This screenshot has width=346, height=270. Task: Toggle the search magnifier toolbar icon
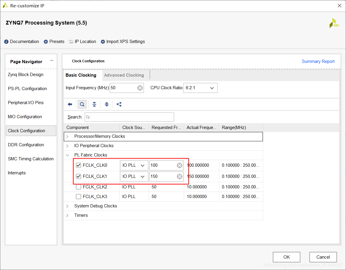point(82,104)
